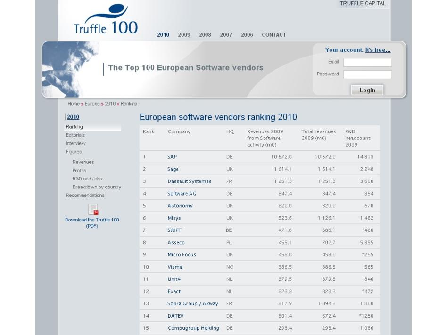
Task: Click the sidebar 2010 heading link
Action: click(73, 117)
